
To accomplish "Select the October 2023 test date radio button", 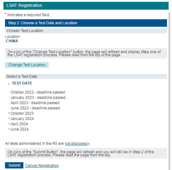I will tap(9, 113).
